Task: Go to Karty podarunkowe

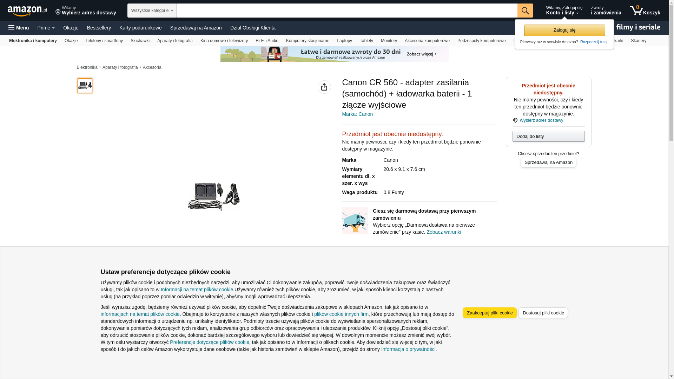Action: pos(140,28)
